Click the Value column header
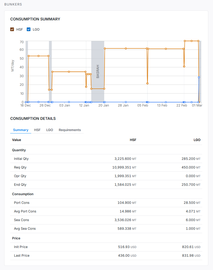Screen dimensions: 213x270 point(17,140)
